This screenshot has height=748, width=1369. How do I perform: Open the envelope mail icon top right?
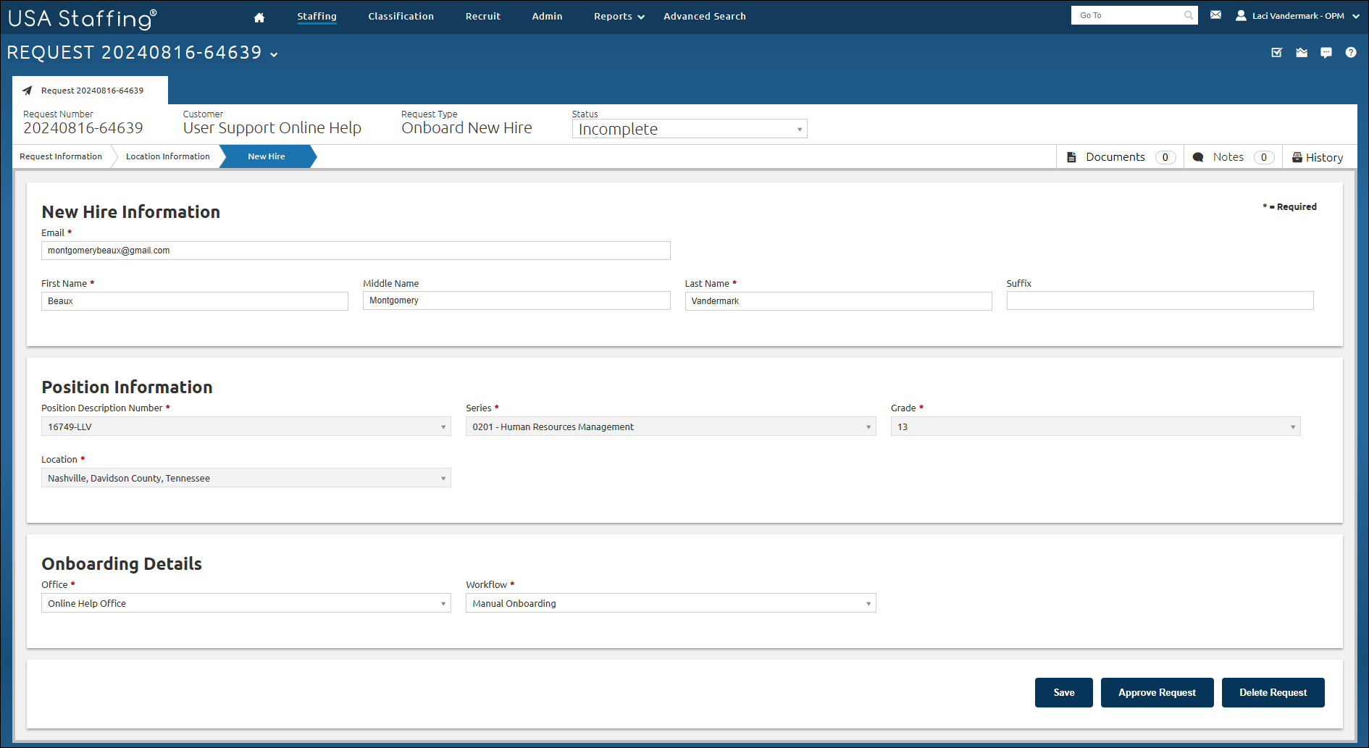(1215, 14)
